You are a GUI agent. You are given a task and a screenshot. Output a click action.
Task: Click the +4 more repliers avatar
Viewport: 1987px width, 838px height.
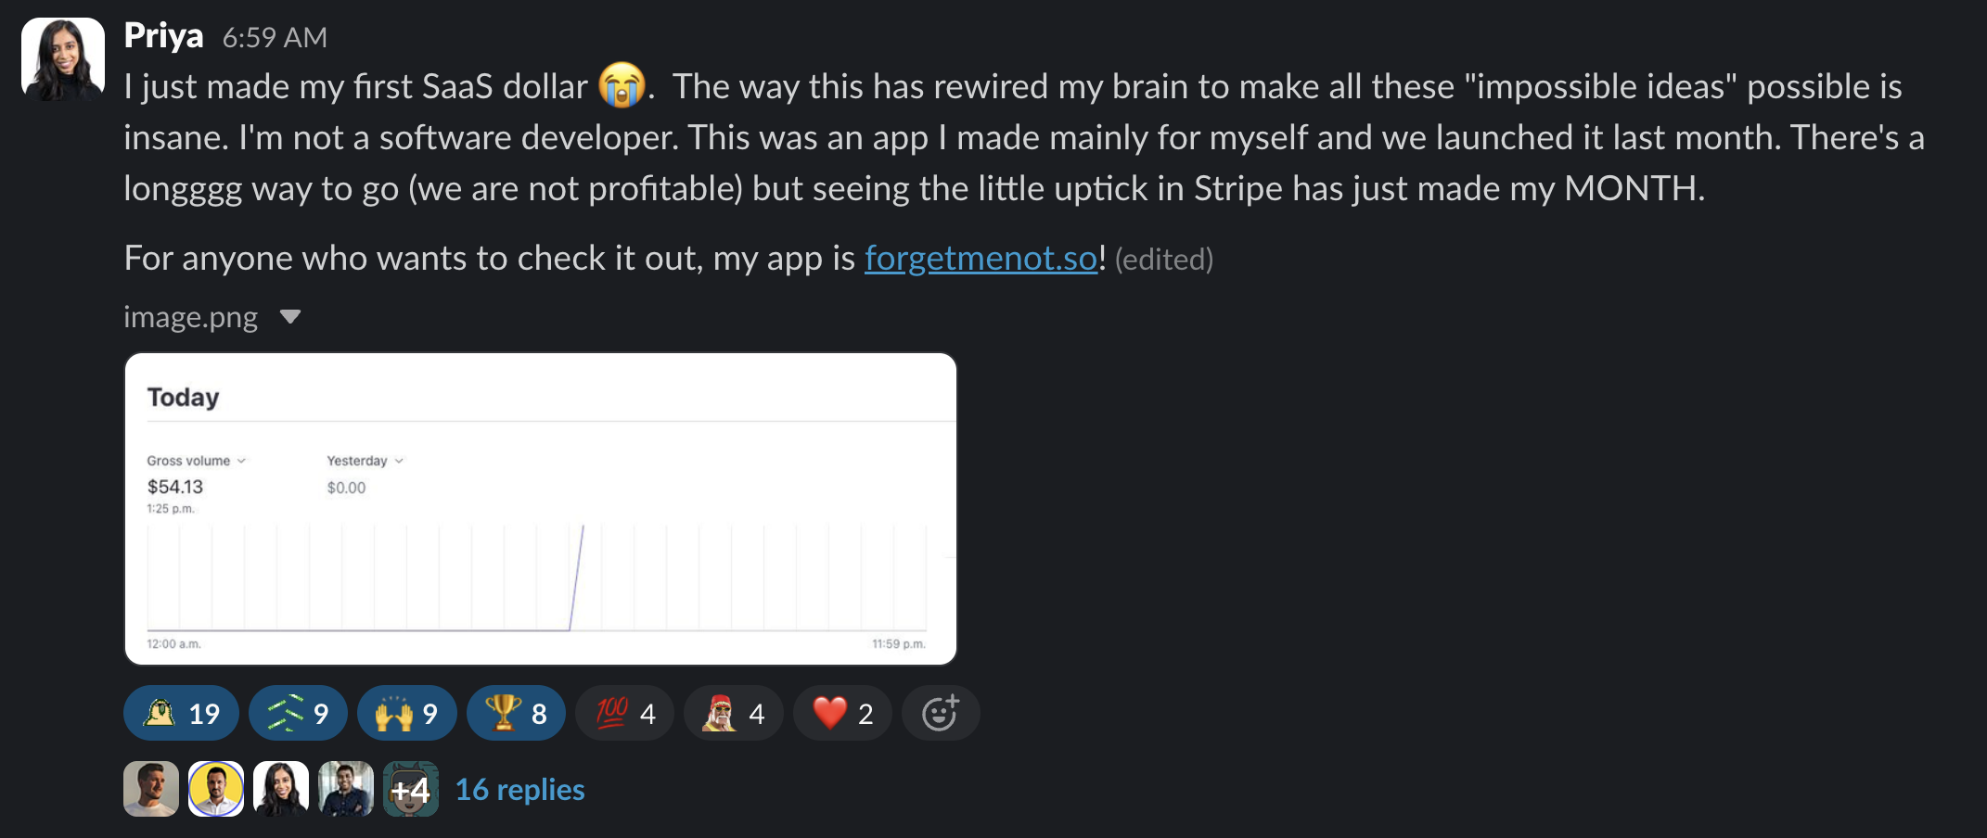pos(411,789)
